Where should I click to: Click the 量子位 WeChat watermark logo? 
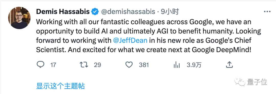[240, 81]
